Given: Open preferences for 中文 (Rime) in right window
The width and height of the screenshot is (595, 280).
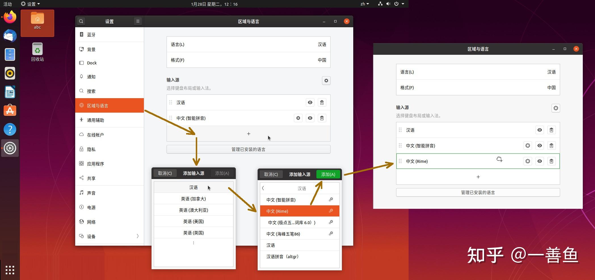Looking at the screenshot, I should pyautogui.click(x=528, y=161).
